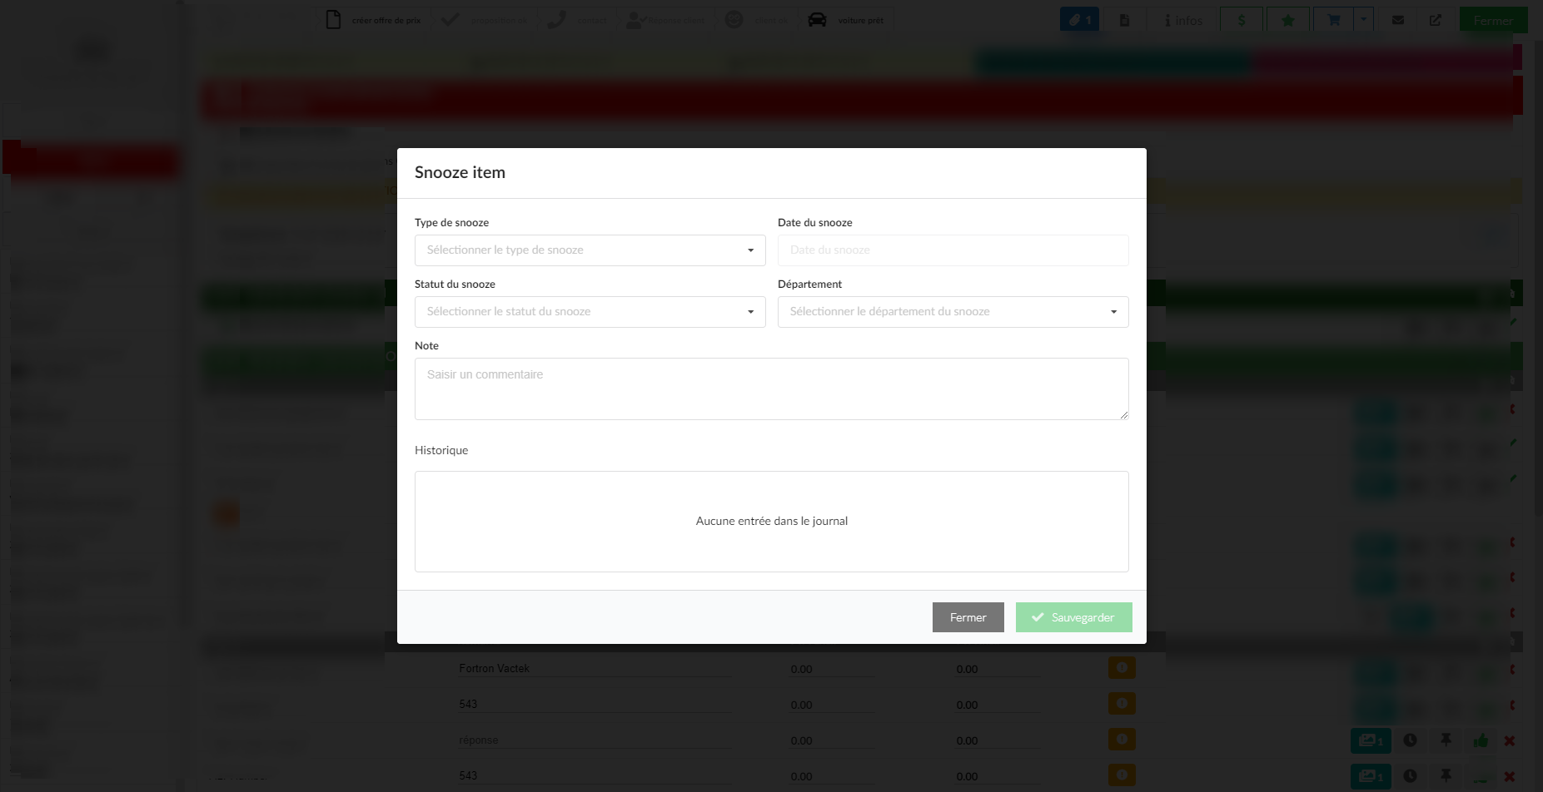Image resolution: width=1543 pixels, height=792 pixels.
Task: Open the infos button in top bar
Action: [1183, 20]
